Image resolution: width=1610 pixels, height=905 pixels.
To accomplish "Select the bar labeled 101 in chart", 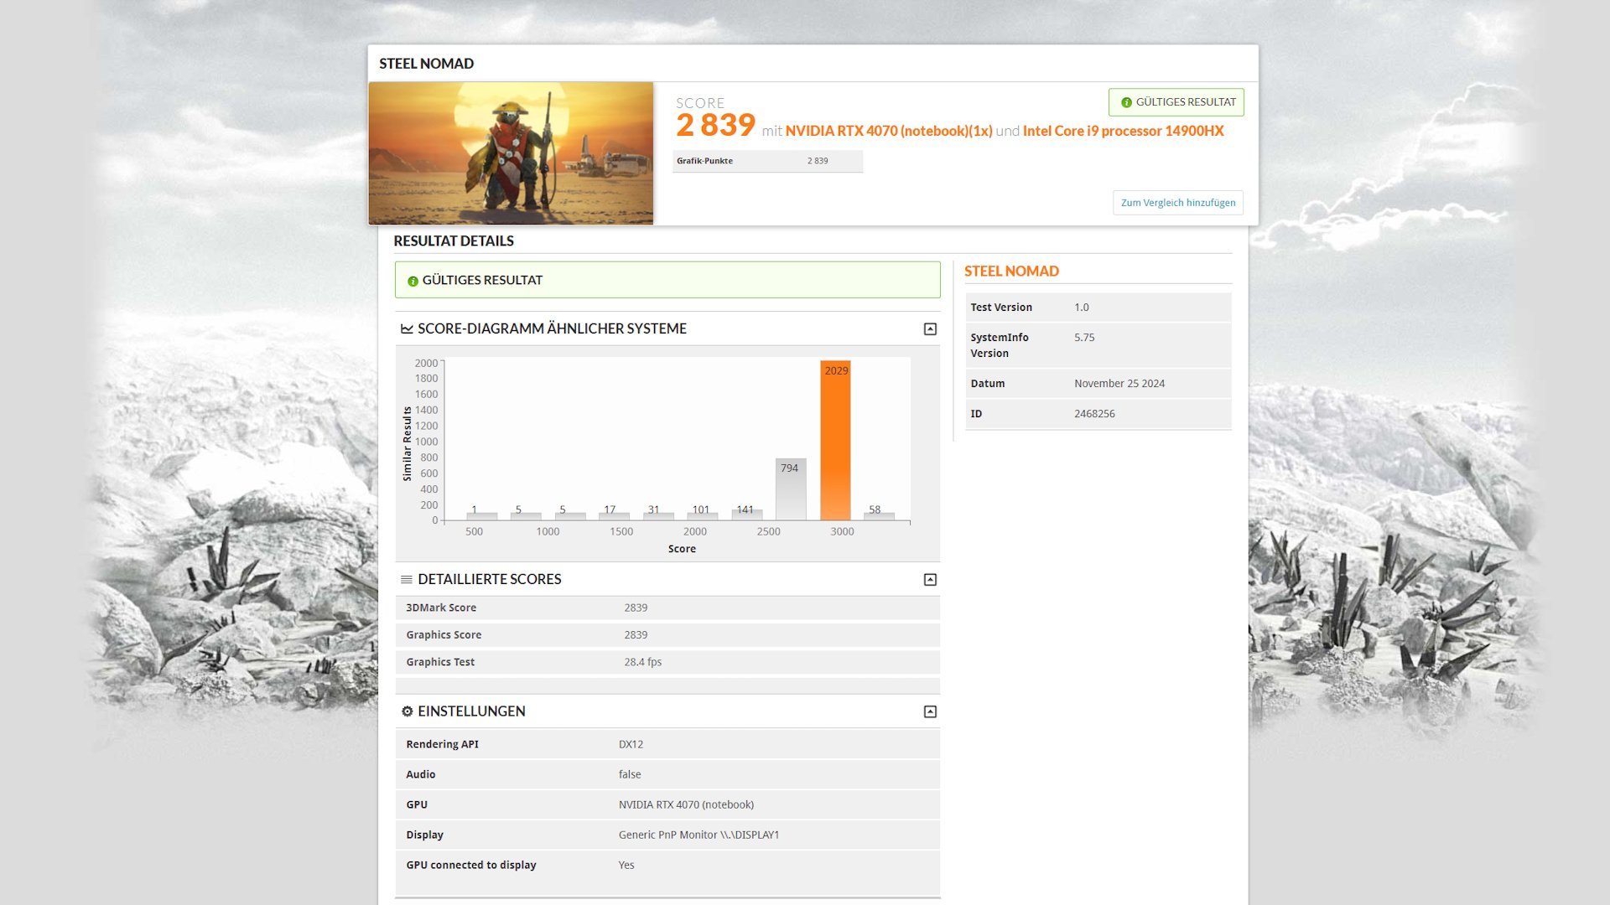I will 702,515.
